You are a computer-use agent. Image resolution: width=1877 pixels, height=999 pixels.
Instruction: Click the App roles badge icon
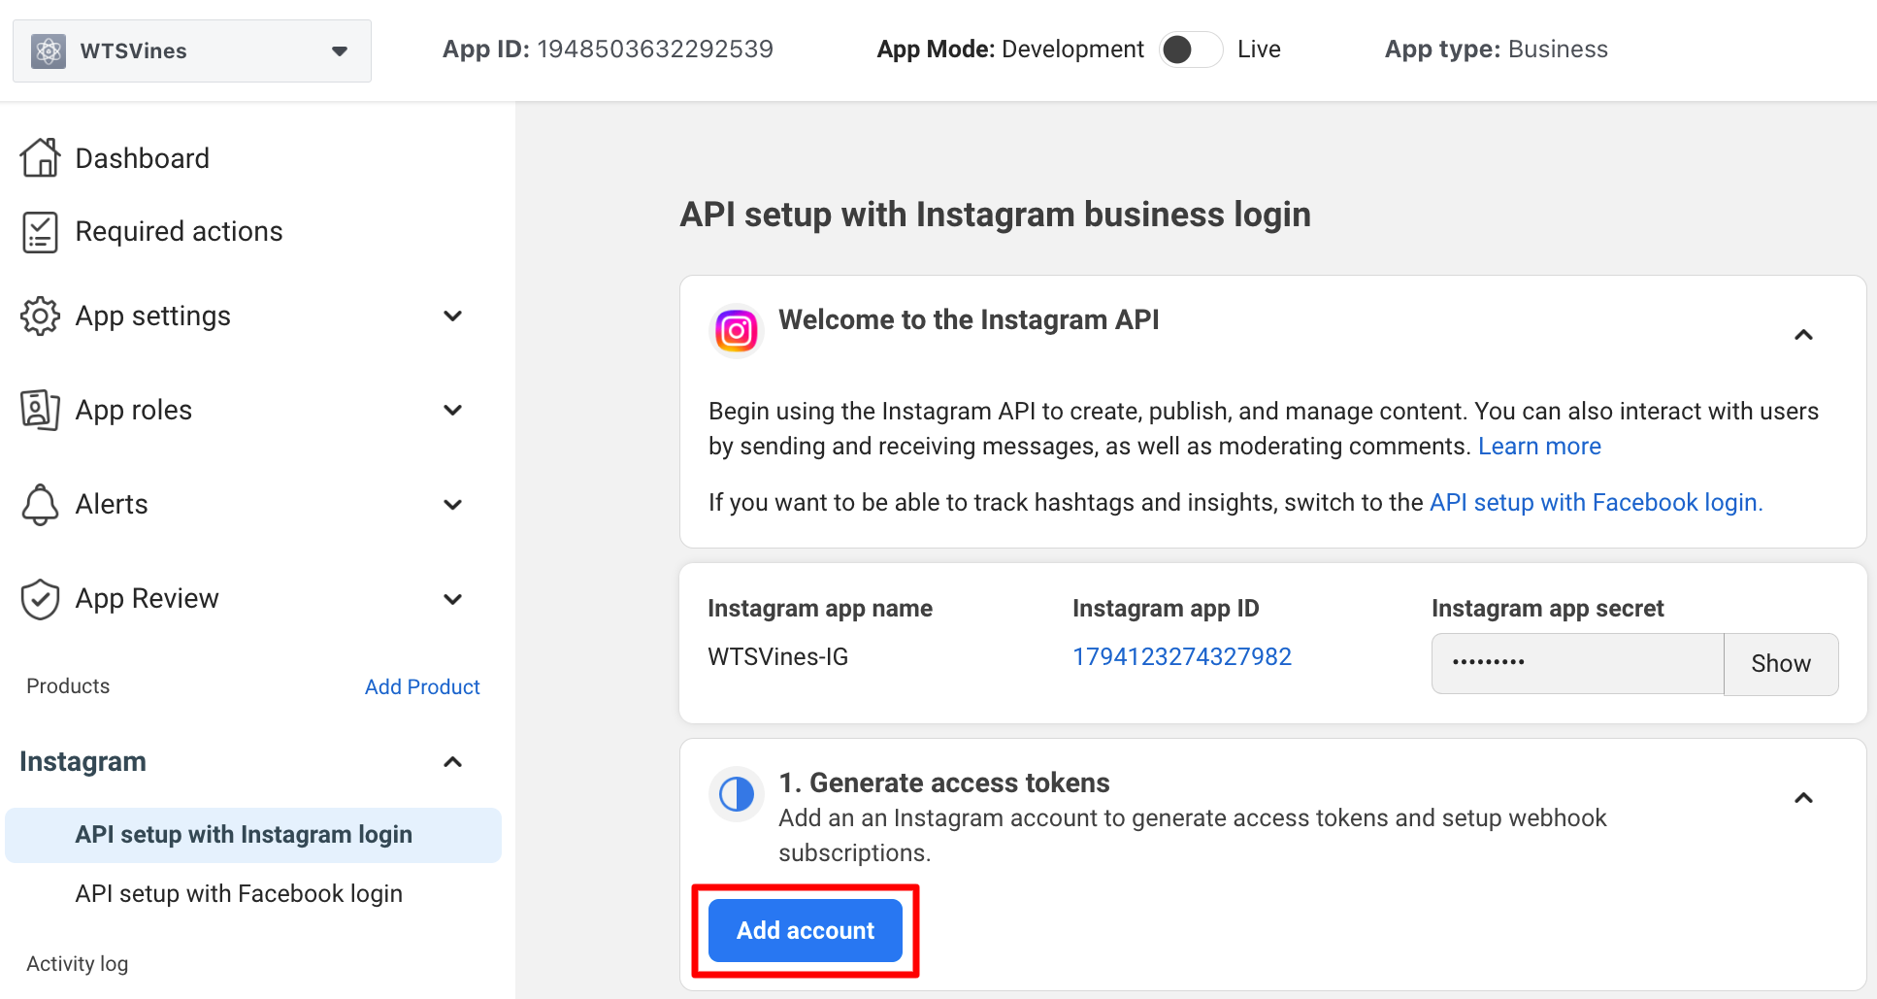40,410
